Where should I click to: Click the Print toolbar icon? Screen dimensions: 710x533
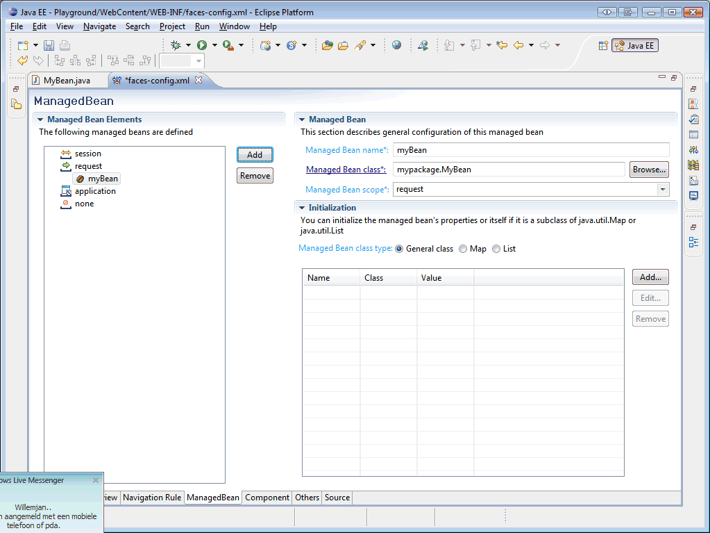(65, 45)
